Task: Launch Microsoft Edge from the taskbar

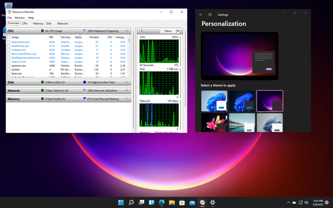Action: (x=162, y=202)
